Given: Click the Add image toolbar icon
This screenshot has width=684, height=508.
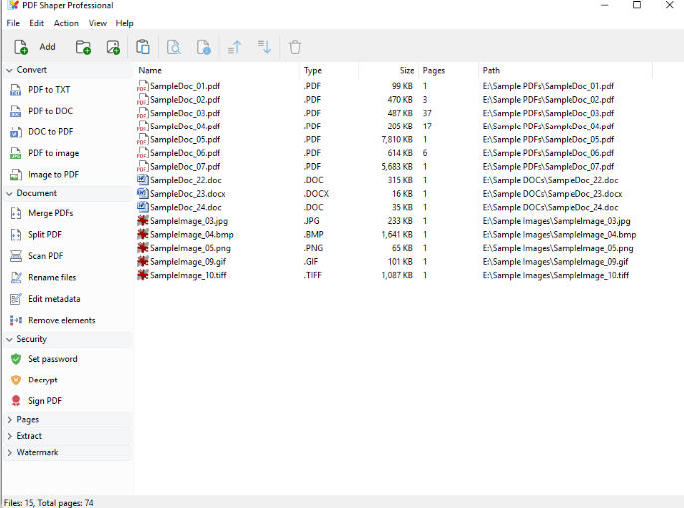Looking at the screenshot, I should pos(113,47).
